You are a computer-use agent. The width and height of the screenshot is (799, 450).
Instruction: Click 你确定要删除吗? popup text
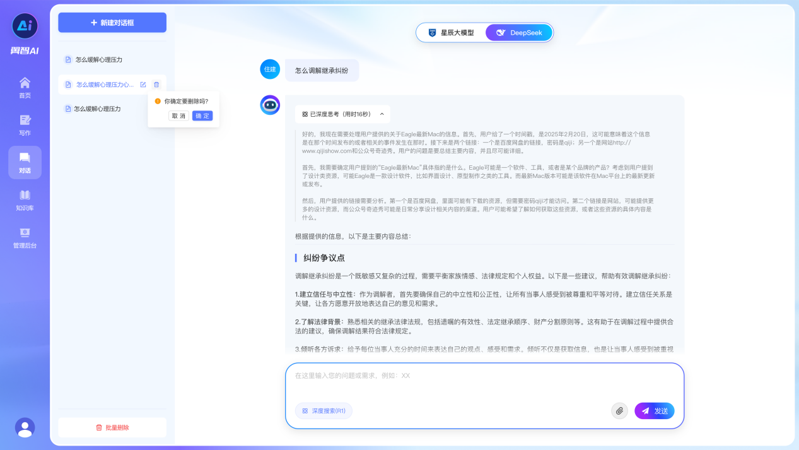coord(186,101)
